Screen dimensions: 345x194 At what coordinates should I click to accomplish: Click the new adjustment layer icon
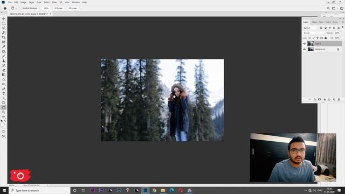[x=325, y=100]
